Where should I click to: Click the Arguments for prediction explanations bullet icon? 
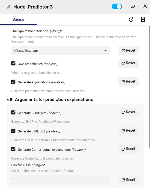(10, 100)
